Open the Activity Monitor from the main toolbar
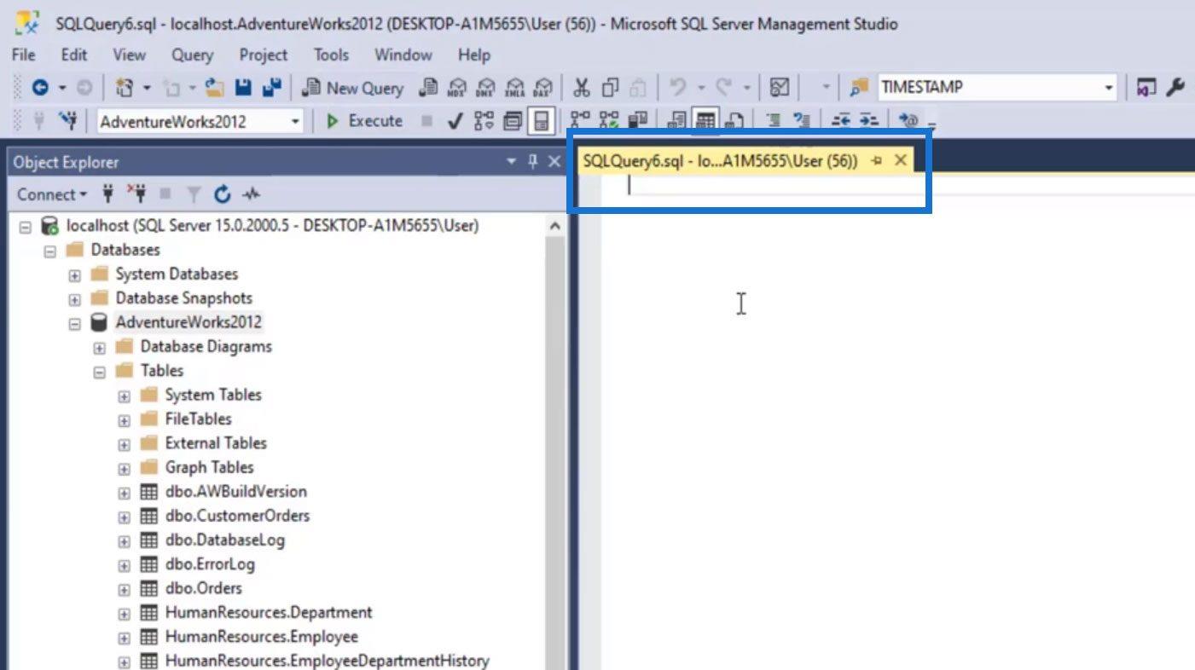This screenshot has width=1195, height=670. tap(779, 87)
